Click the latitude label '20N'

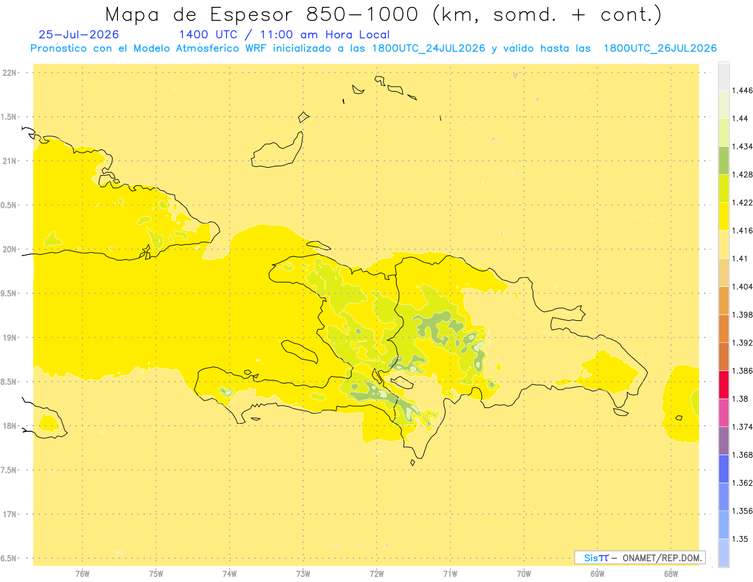click(11, 249)
